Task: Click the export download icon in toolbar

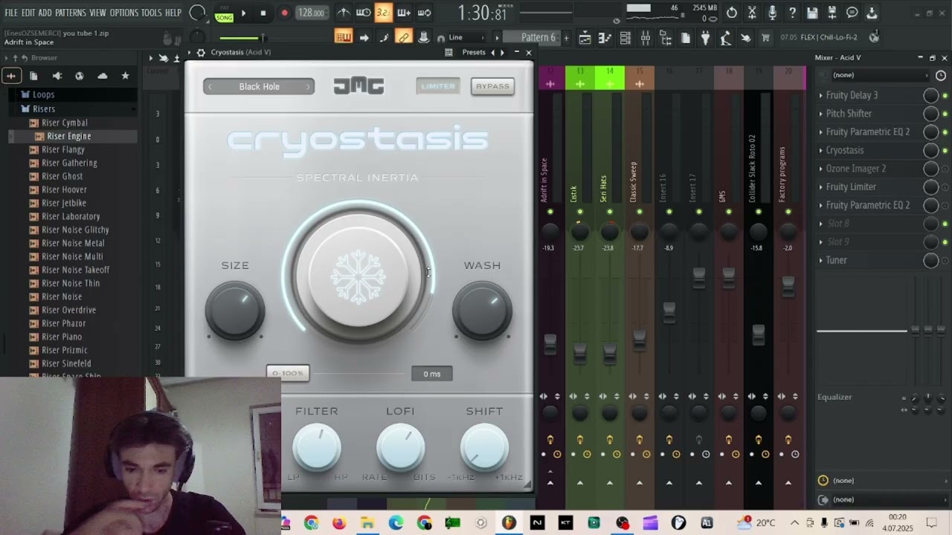Action: (872, 13)
